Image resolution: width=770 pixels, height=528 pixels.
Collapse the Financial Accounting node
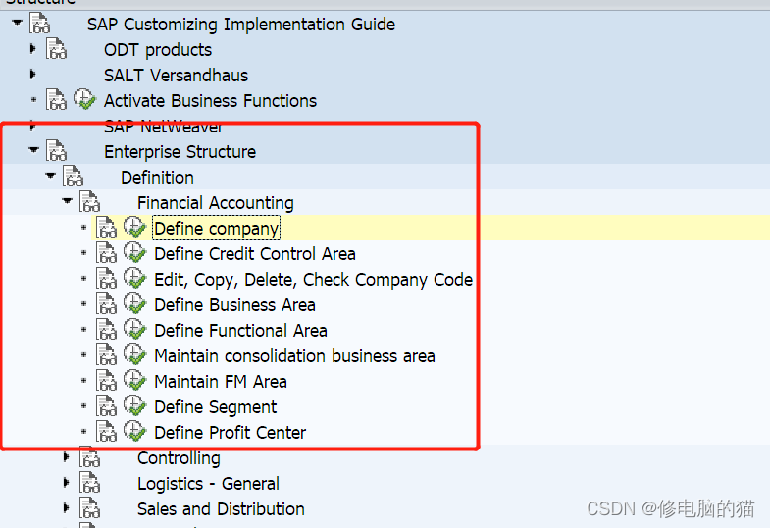(x=67, y=202)
